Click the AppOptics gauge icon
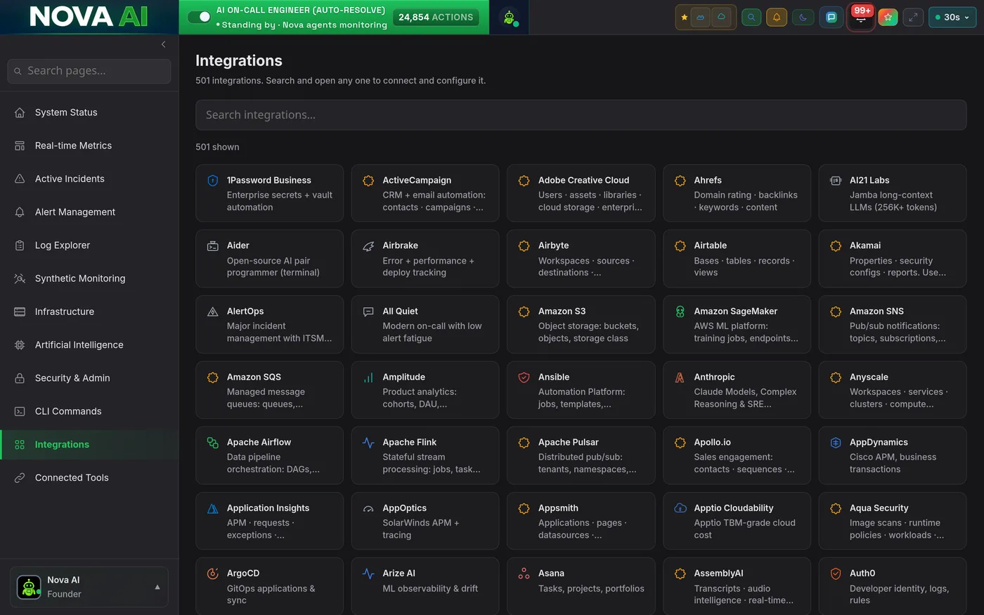Image resolution: width=984 pixels, height=615 pixels. click(x=368, y=508)
